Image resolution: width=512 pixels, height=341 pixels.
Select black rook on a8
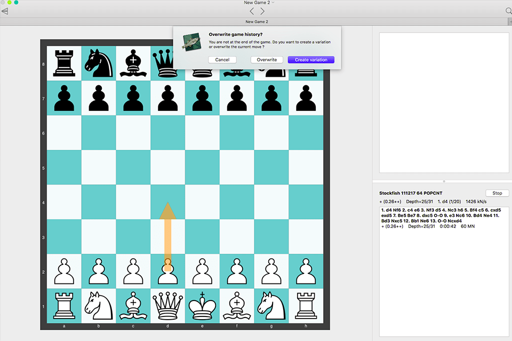[x=64, y=63]
